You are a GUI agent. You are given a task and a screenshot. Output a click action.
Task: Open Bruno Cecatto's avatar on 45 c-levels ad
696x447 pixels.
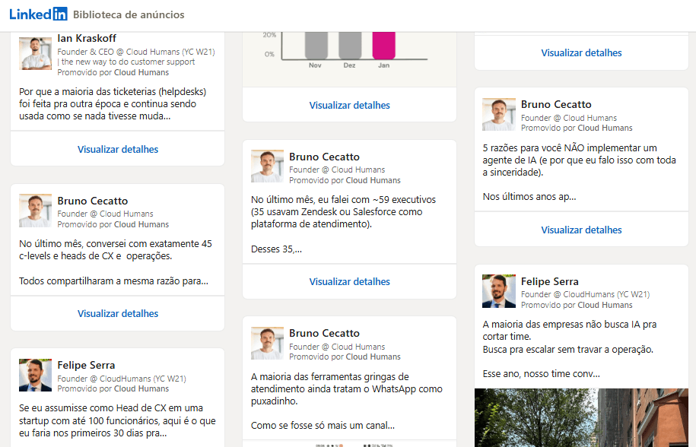[35, 211]
